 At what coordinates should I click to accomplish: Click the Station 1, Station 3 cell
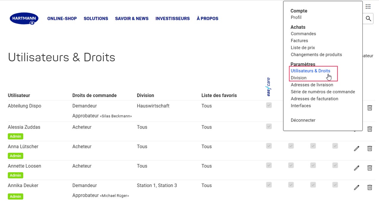[x=157, y=185]
